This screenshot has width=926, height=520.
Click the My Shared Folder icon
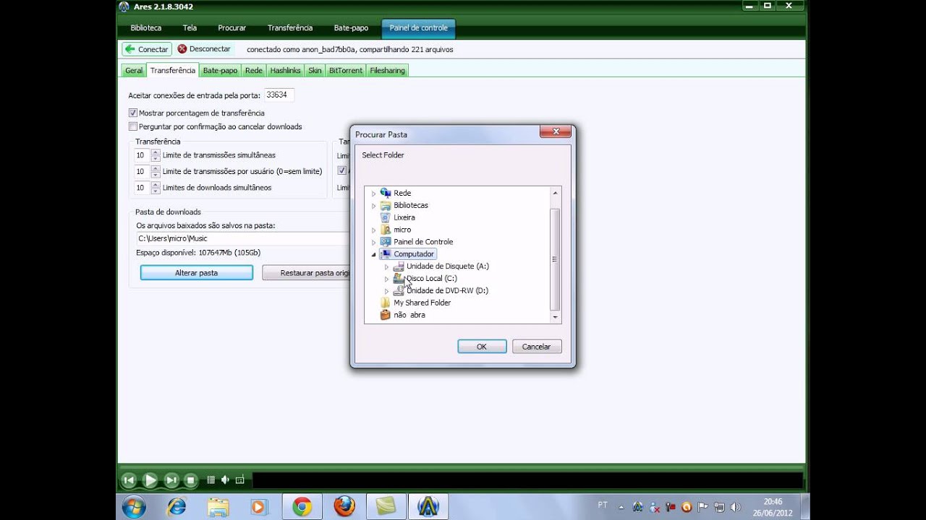tap(386, 303)
